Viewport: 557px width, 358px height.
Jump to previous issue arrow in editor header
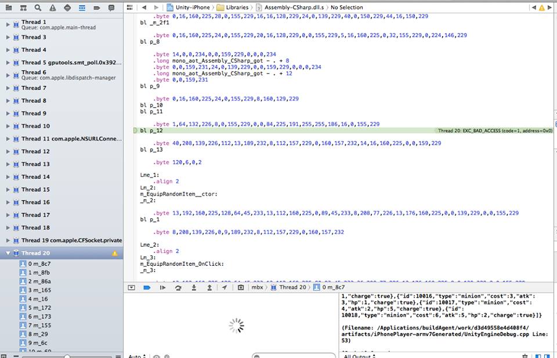[534, 7]
